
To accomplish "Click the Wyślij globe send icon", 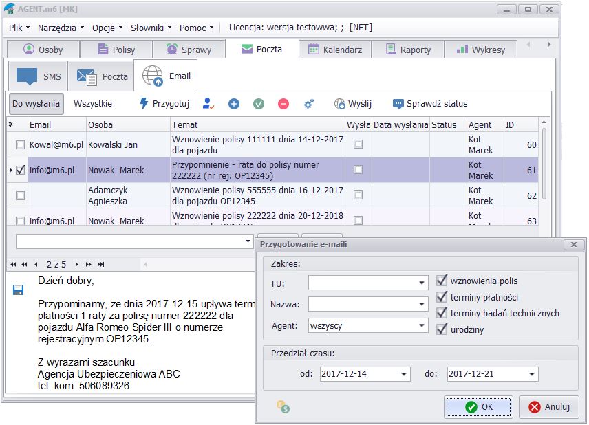I will click(x=340, y=104).
